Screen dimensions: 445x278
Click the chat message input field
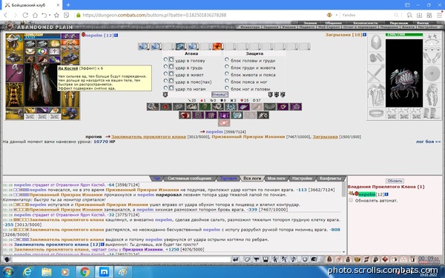(x=121, y=259)
